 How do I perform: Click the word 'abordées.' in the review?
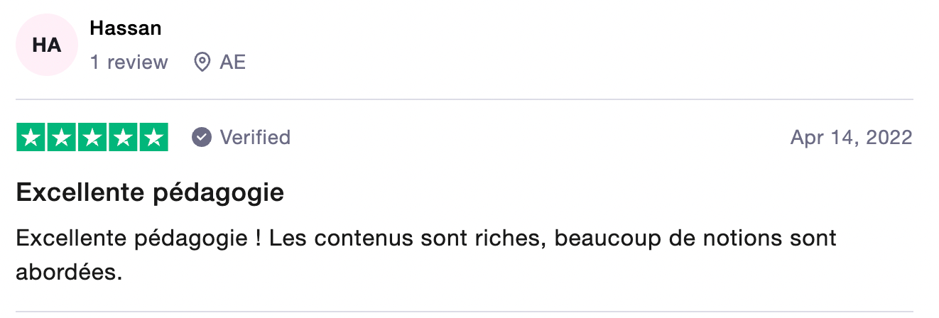click(70, 272)
